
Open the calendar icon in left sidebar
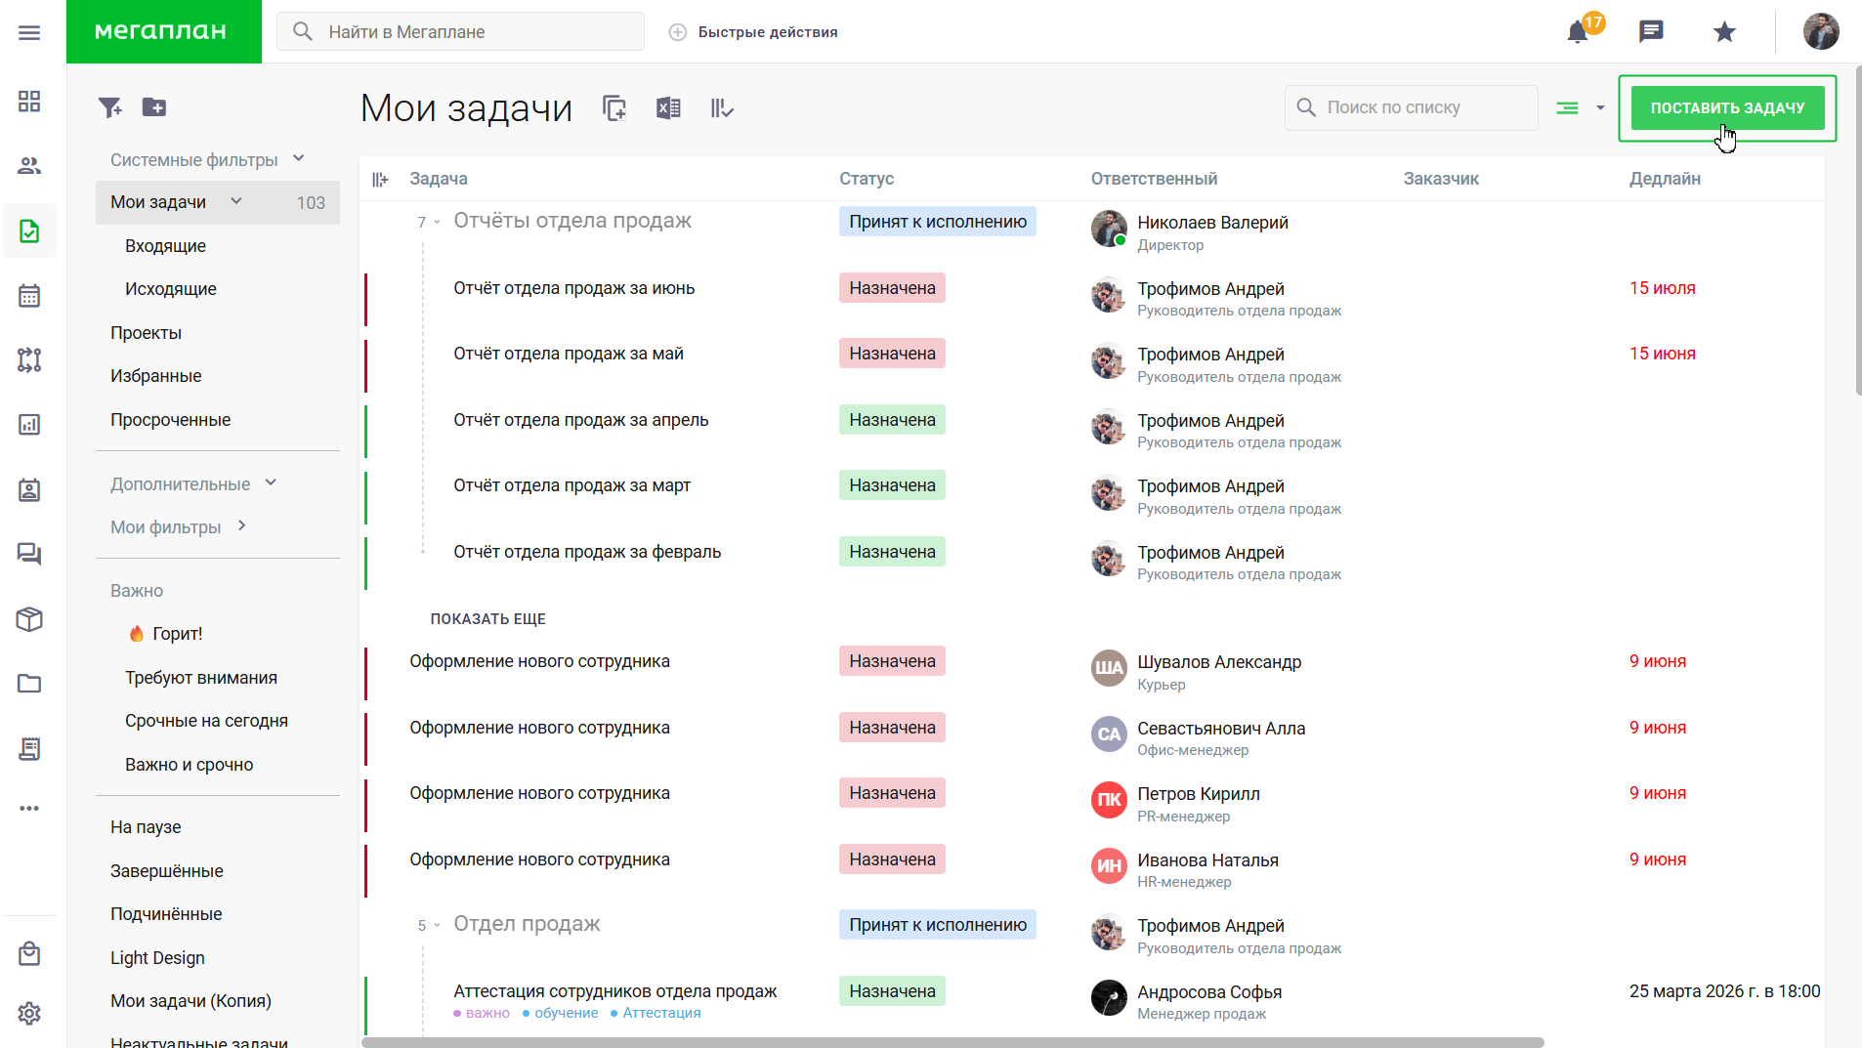click(29, 295)
